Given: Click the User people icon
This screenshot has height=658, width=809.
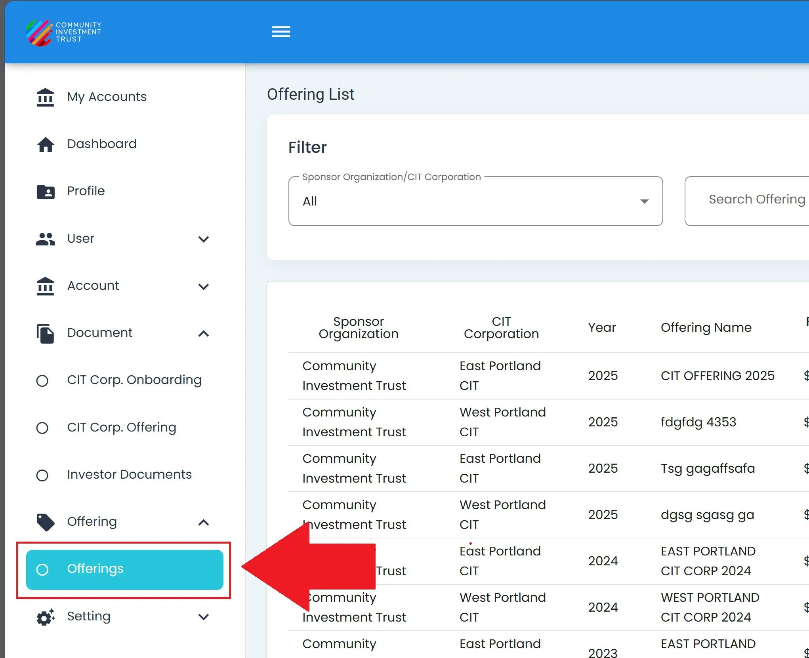Looking at the screenshot, I should point(45,239).
